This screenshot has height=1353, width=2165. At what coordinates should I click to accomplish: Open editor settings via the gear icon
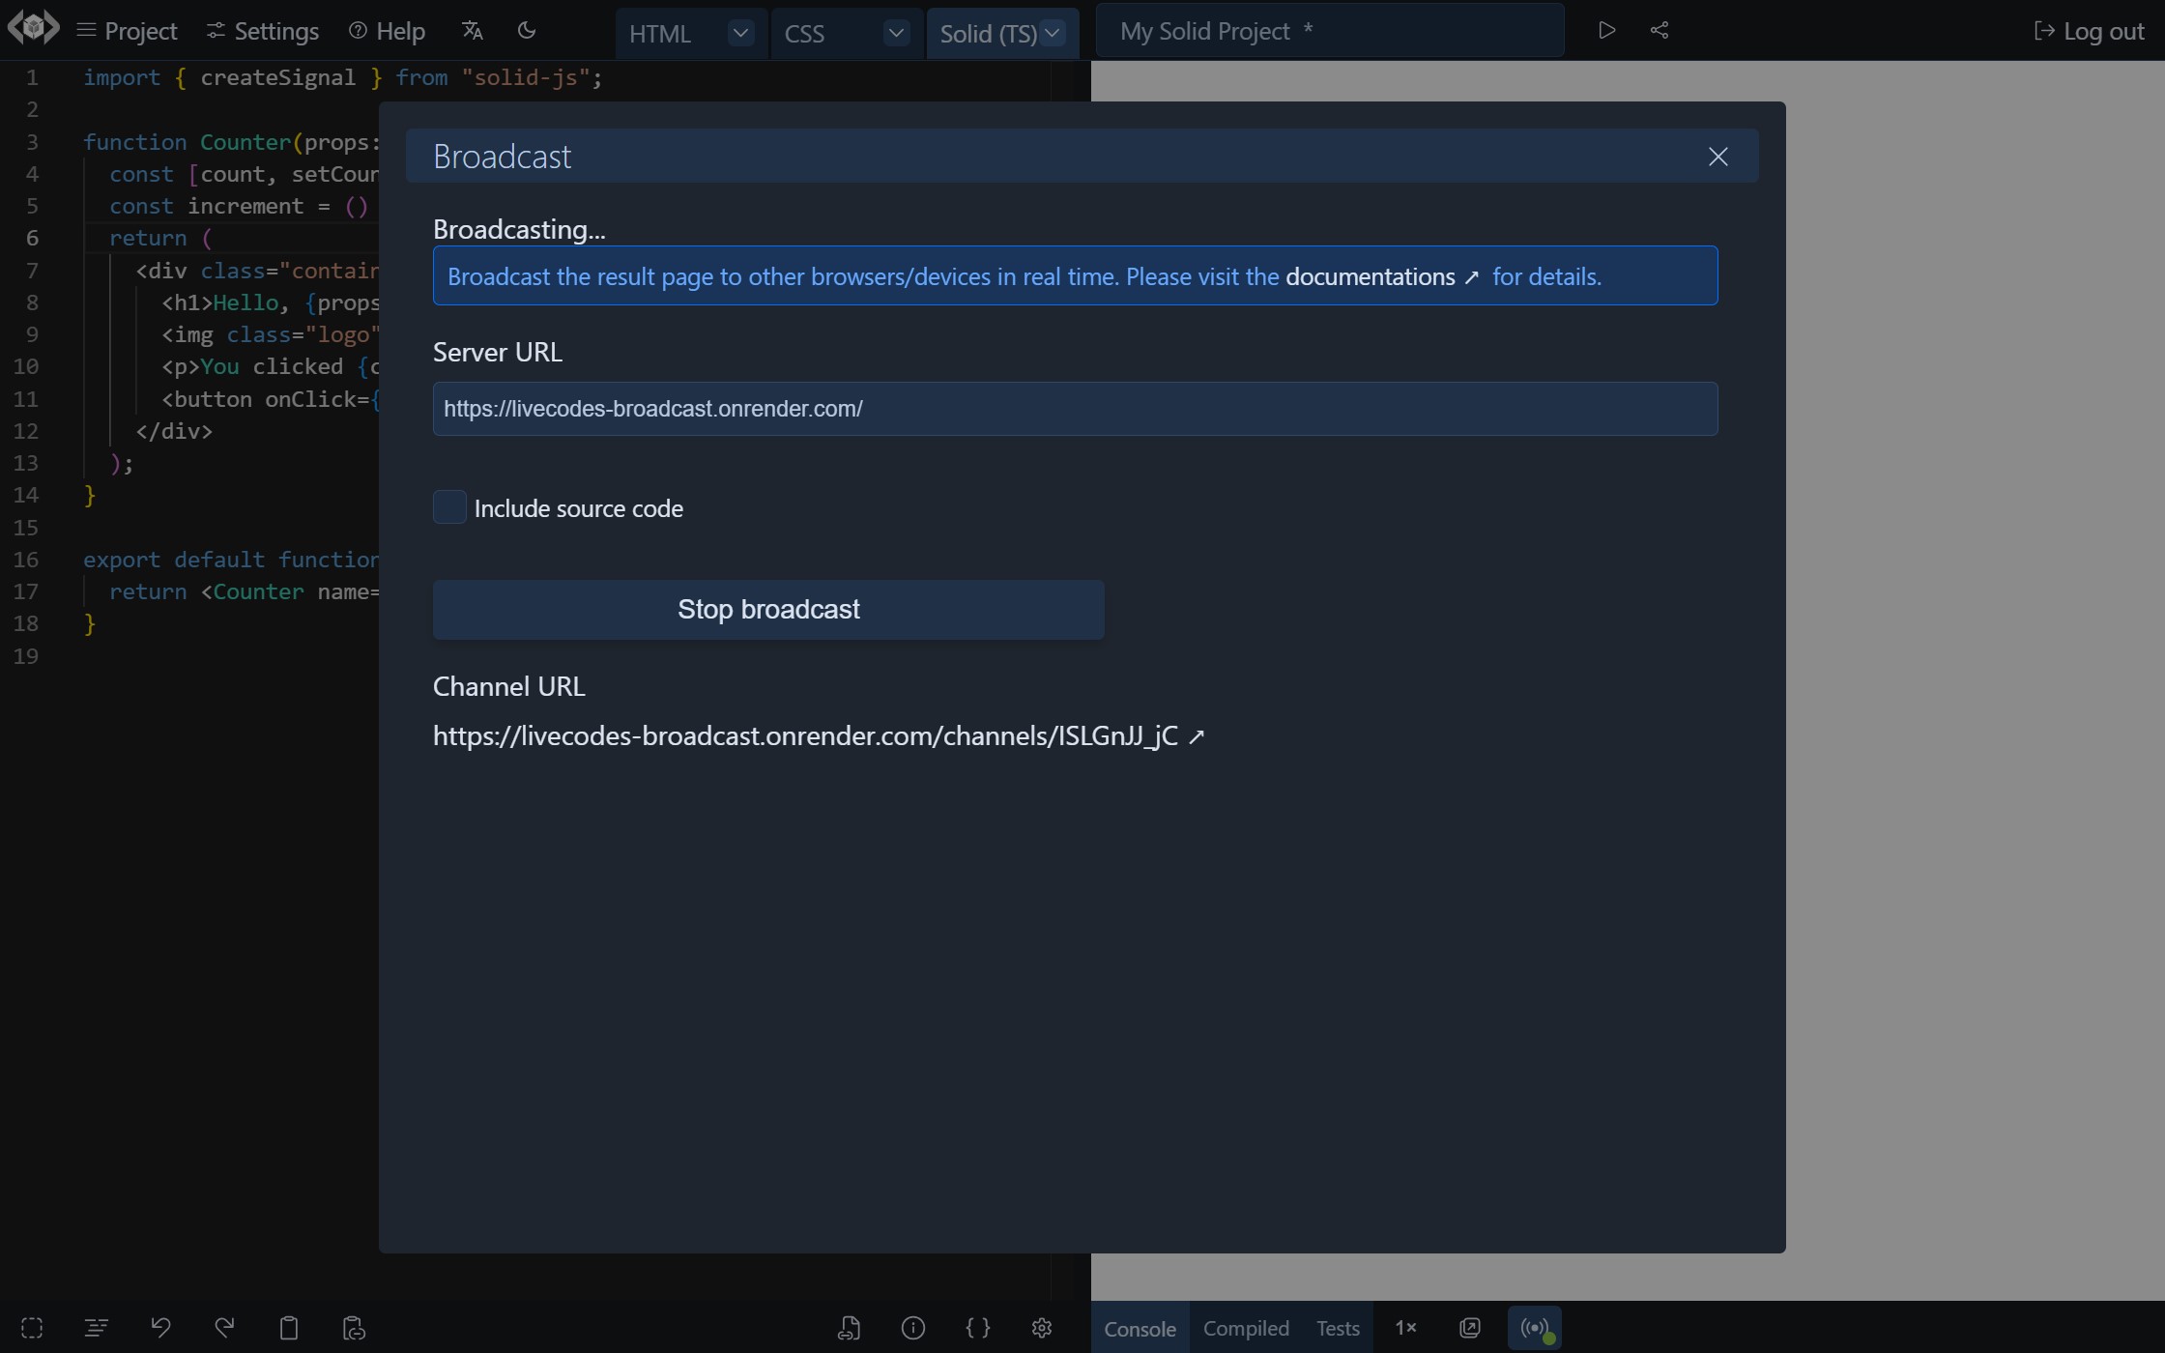1041,1328
